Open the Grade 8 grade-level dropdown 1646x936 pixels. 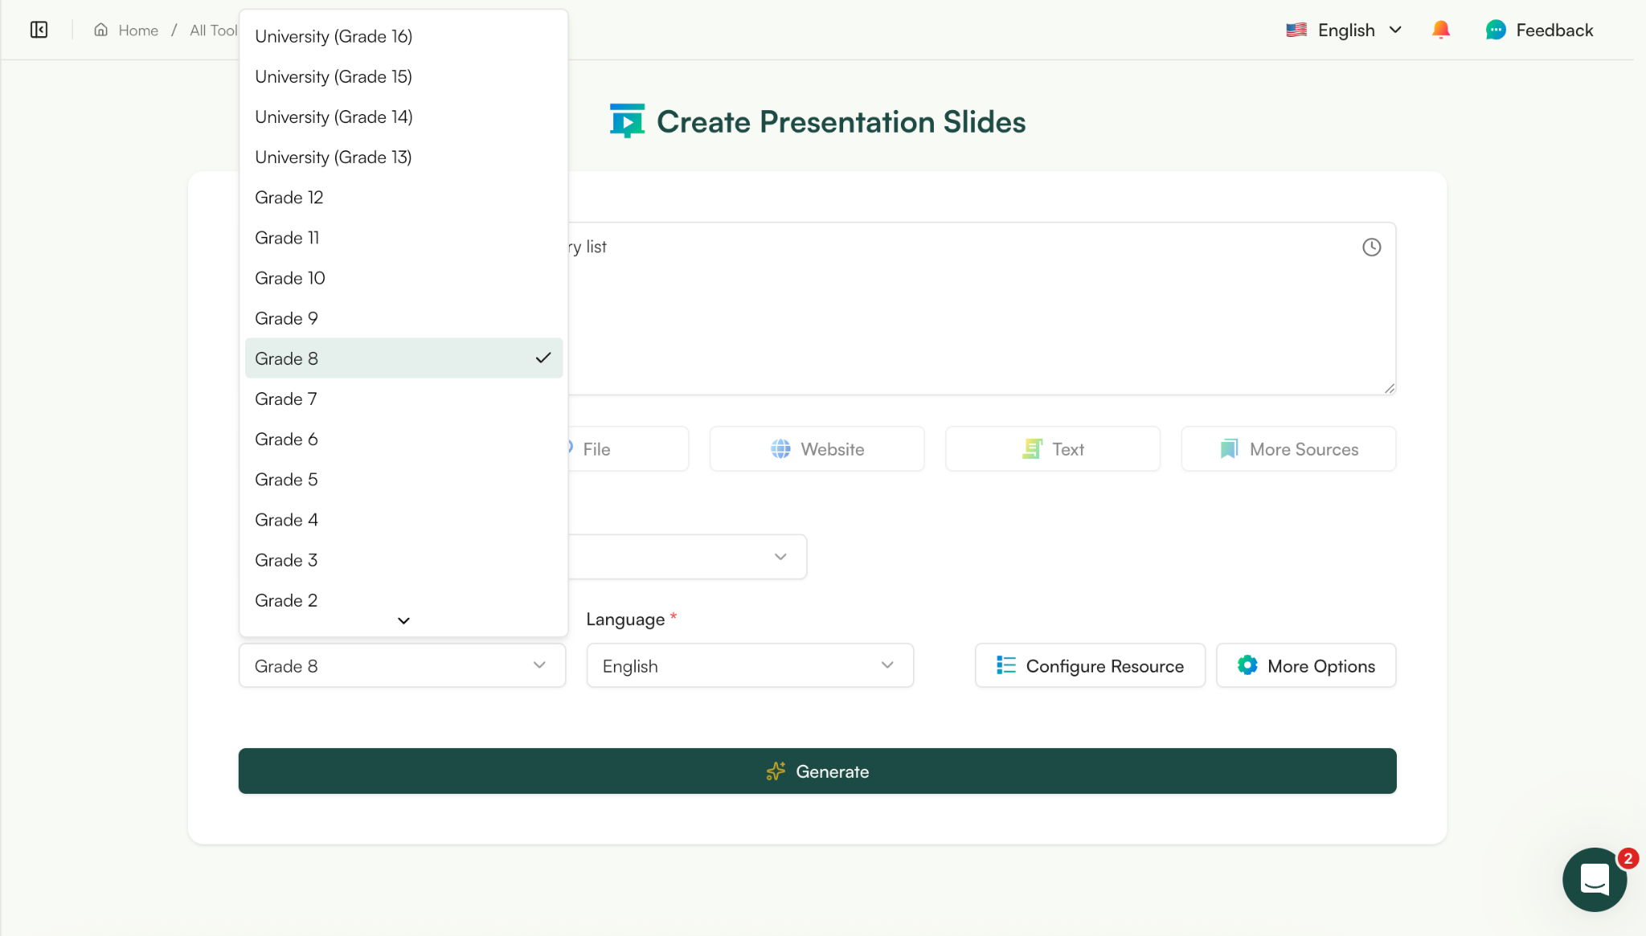point(401,665)
